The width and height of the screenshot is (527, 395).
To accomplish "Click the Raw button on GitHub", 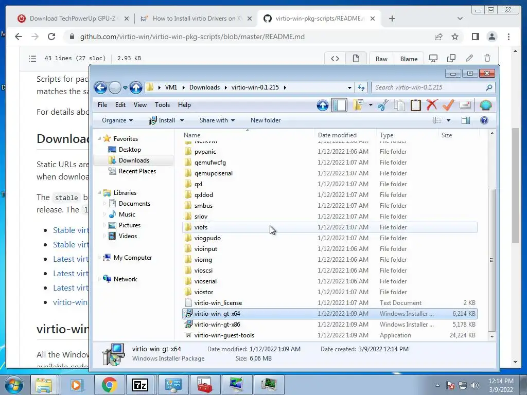I will click(381, 59).
